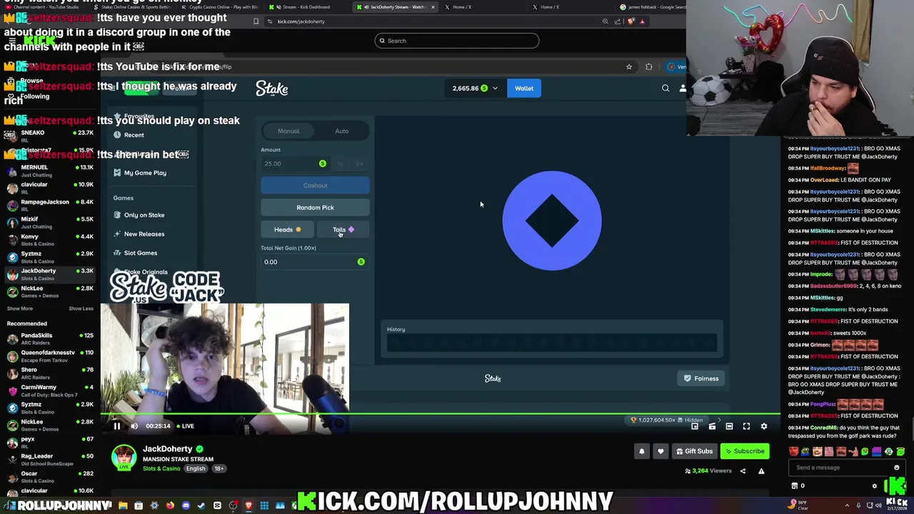The width and height of the screenshot is (914, 514).
Task: Click the kick.com/jackdoherty address bar
Action: (428, 21)
